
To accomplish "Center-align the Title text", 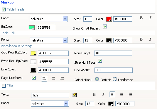I will (x=121, y=94).
